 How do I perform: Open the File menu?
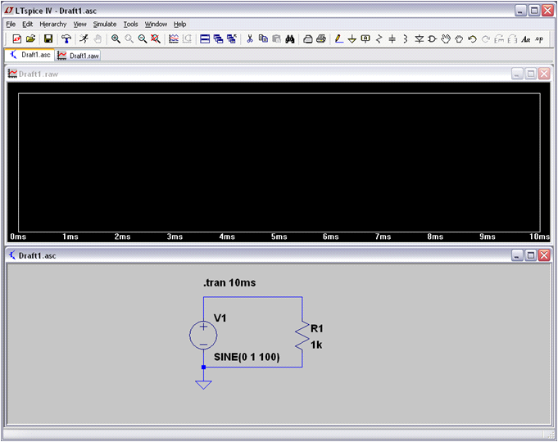(x=11, y=25)
